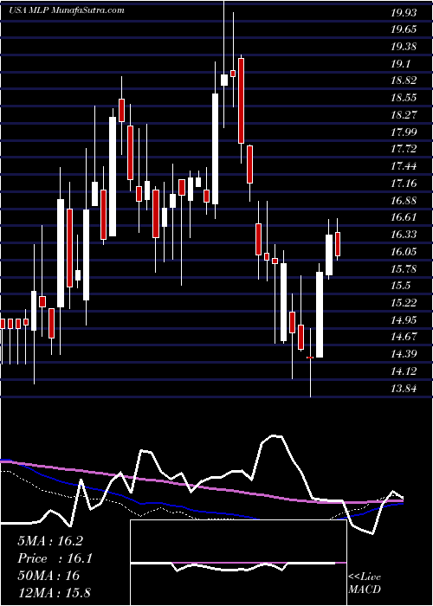Click the 'Price : 16.1' indicator text
Viewport: 433px width, 606px height.
point(55,558)
